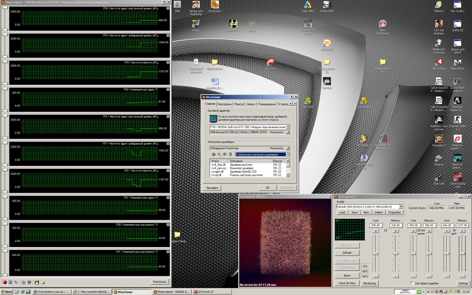Select the Главная tab in RivaTuner

210,104
